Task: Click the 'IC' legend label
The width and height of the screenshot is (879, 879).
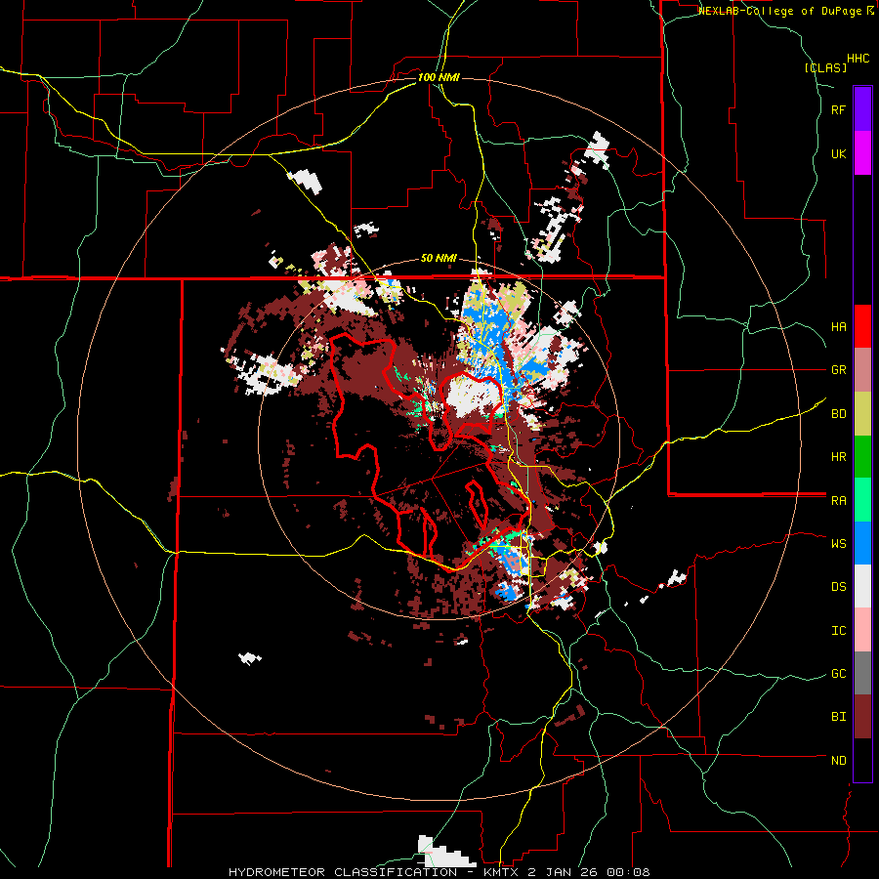Action: tap(839, 631)
